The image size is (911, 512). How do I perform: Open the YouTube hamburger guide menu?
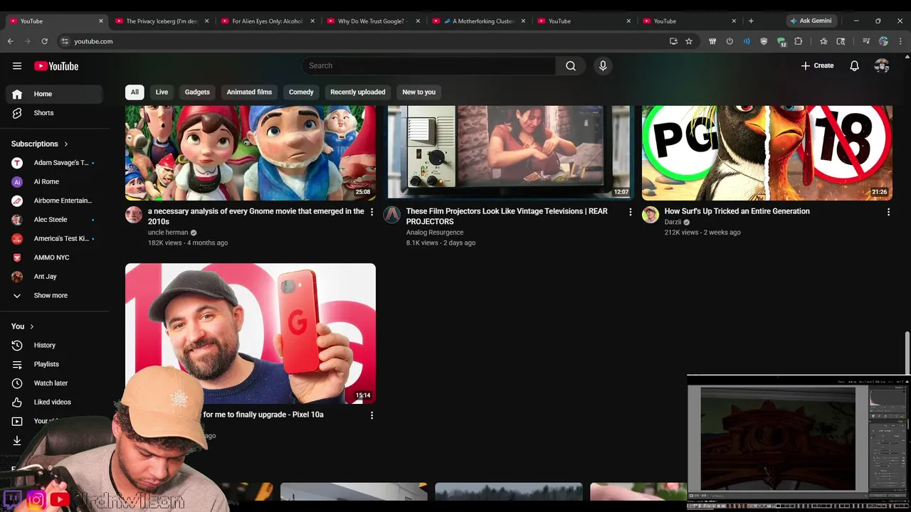(x=17, y=66)
